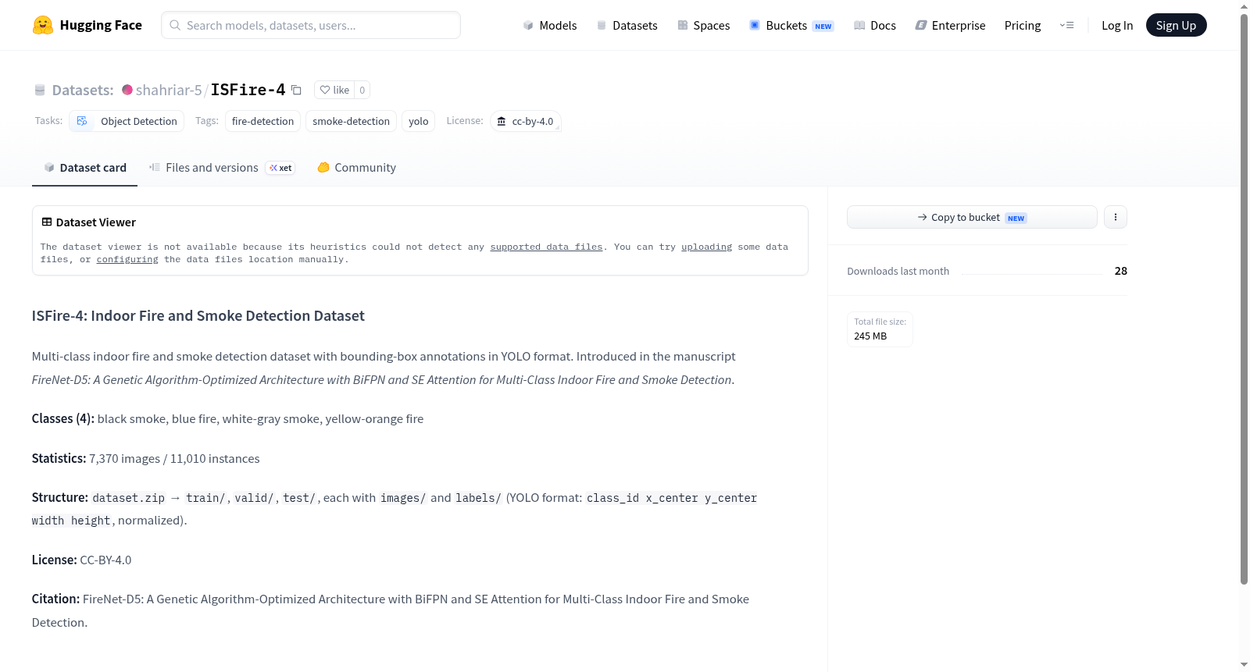Click the Datasets stack icon near title
This screenshot has height=672, width=1250.
[x=40, y=90]
